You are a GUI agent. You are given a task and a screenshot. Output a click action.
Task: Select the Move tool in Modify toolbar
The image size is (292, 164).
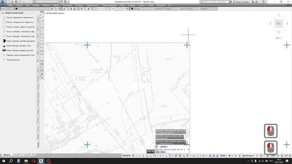click(82, 9)
